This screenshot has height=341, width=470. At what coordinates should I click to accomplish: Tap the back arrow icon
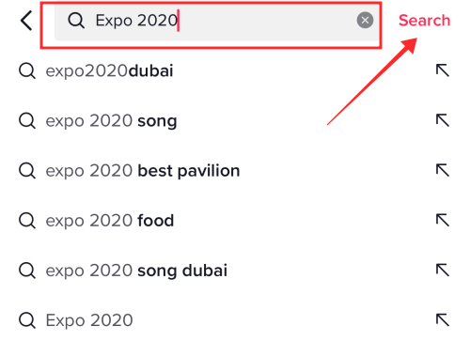[x=26, y=21]
